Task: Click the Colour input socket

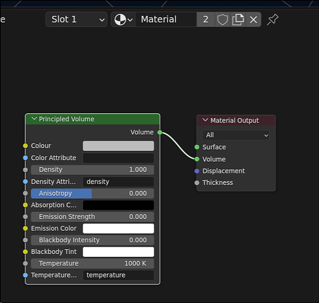Action: pos(25,146)
